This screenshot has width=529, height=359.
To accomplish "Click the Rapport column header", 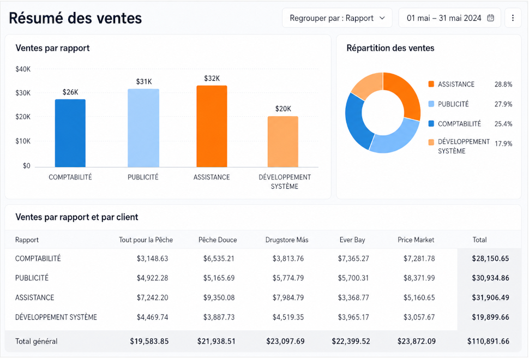I will pyautogui.click(x=27, y=240).
